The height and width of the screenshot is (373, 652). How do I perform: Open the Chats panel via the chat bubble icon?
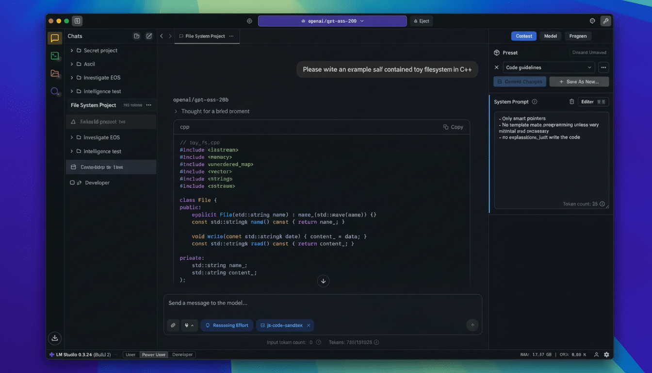tap(54, 38)
